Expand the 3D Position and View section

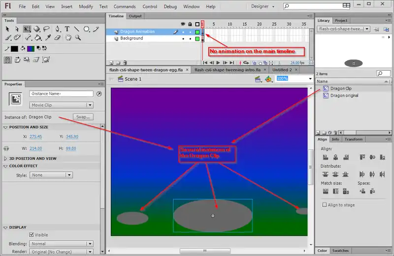(5, 159)
